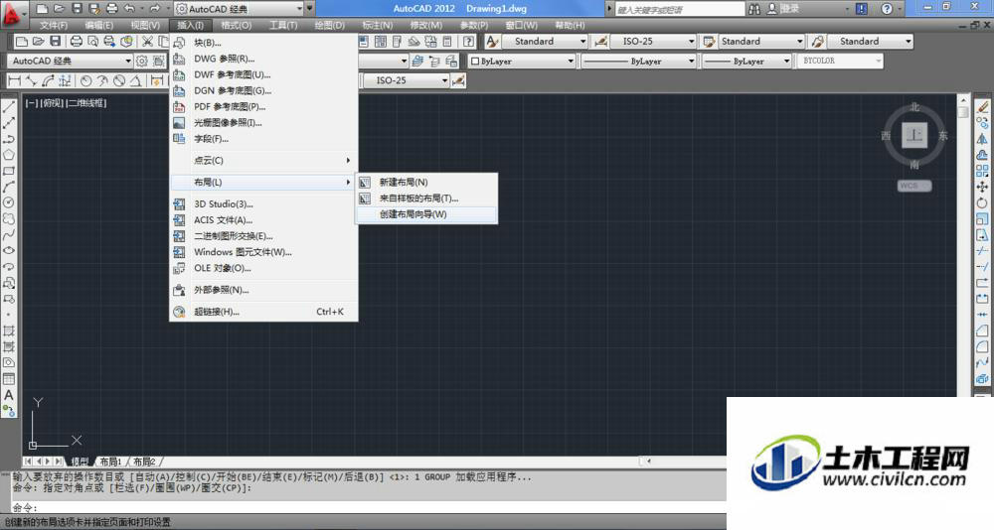The height and width of the screenshot is (530, 994).
Task: Select 来自样板的布局(T) menu entry
Action: pyautogui.click(x=426, y=199)
